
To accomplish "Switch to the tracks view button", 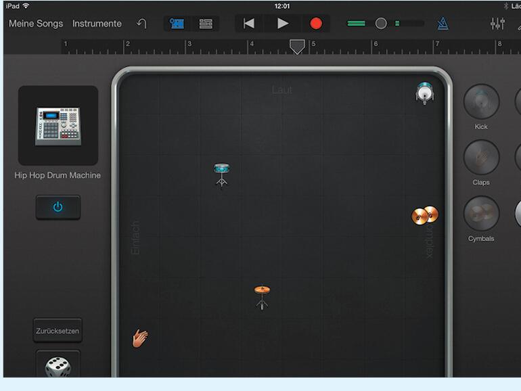I will tap(206, 24).
